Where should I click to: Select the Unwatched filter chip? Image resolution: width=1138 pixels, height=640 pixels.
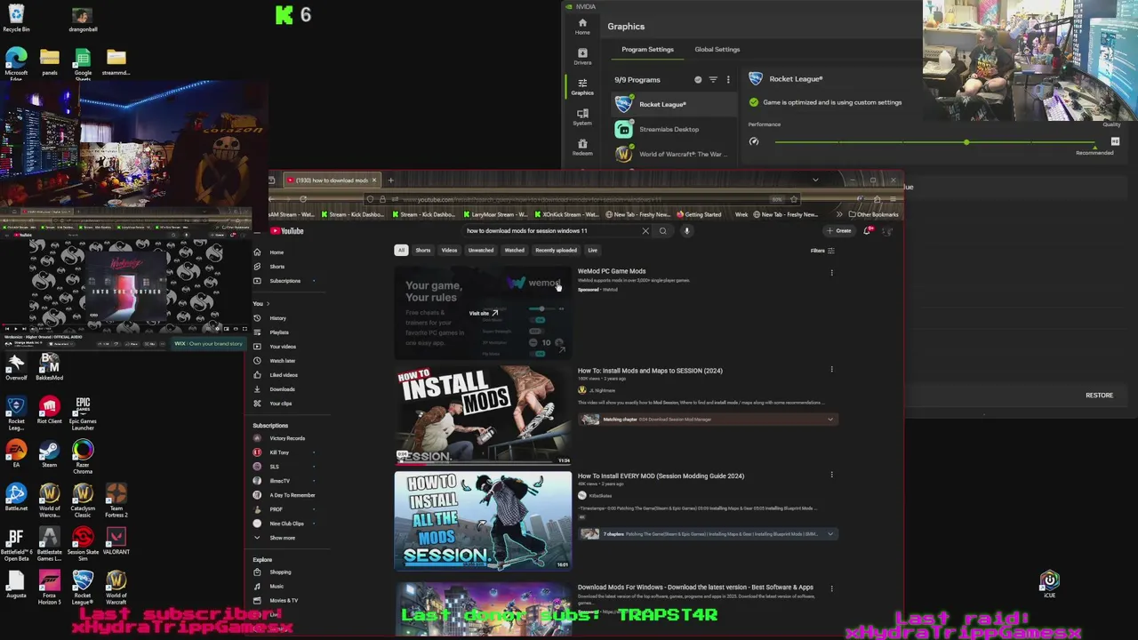click(481, 251)
